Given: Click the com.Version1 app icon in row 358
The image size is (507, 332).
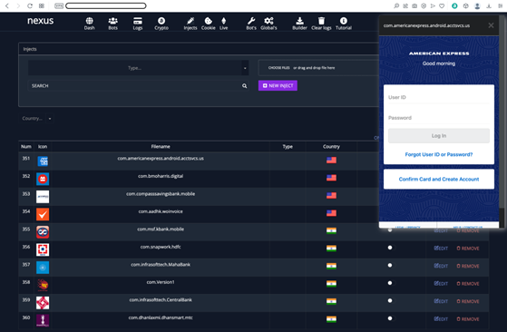Looking at the screenshot, I should 43,285.
